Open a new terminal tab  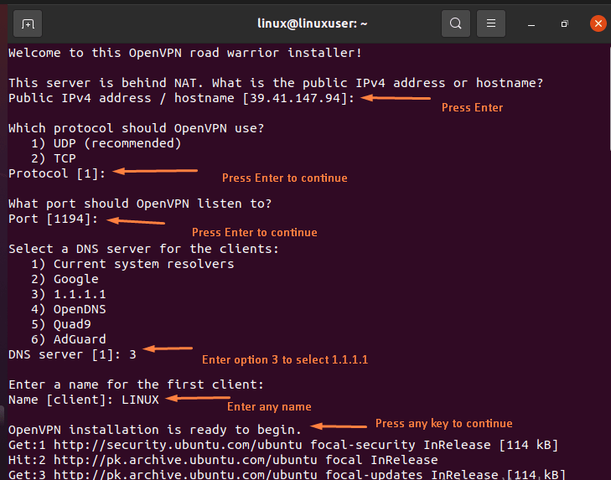point(28,23)
